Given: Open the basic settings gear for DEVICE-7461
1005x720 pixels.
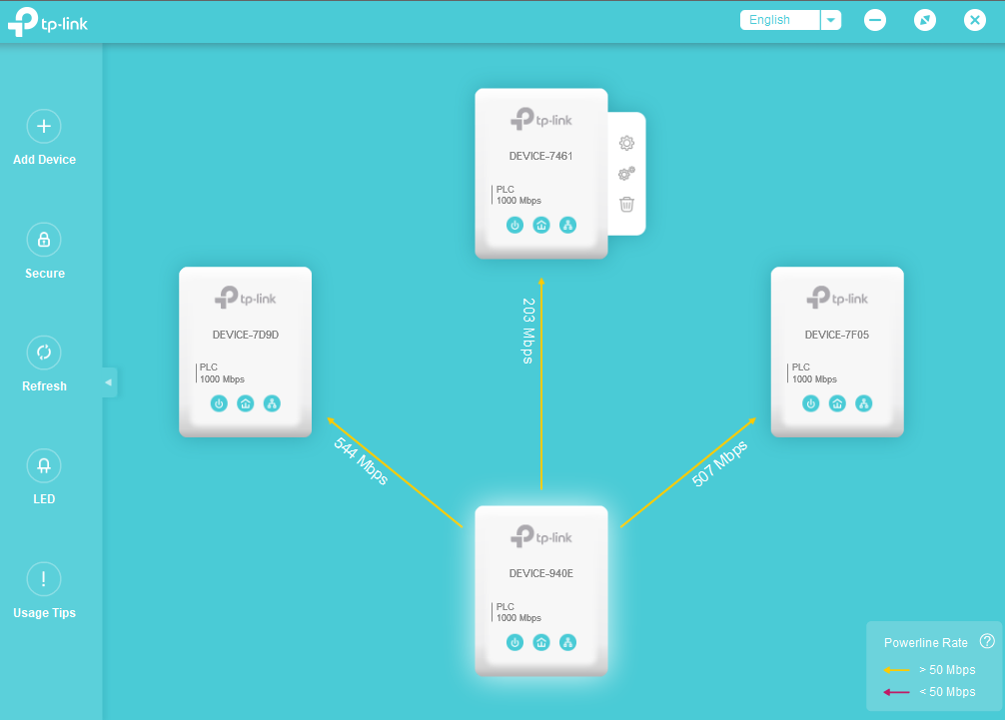Looking at the screenshot, I should coord(626,143).
